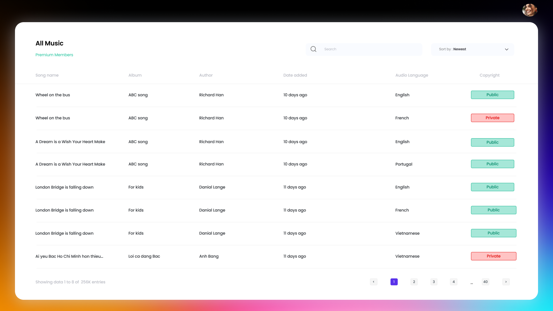This screenshot has width=553, height=311.
Task: Select page 2 in pagination
Action: click(x=414, y=282)
